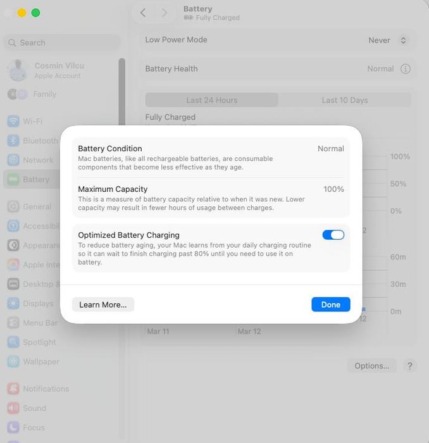This screenshot has width=429, height=443.
Task: Click the 60m chart axis label
Action: [398, 257]
